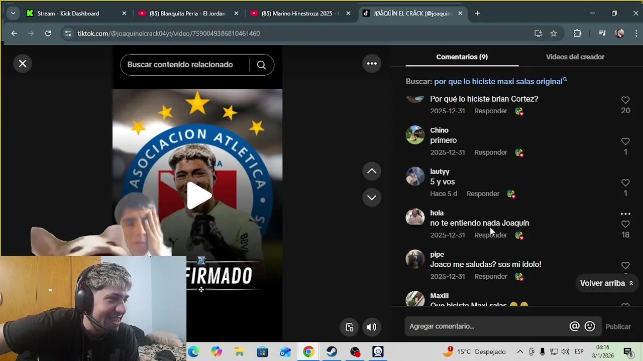The image size is (643, 361).
Task: Open suggested search 'por que lo hiciste maxi salas original'
Action: pos(500,81)
